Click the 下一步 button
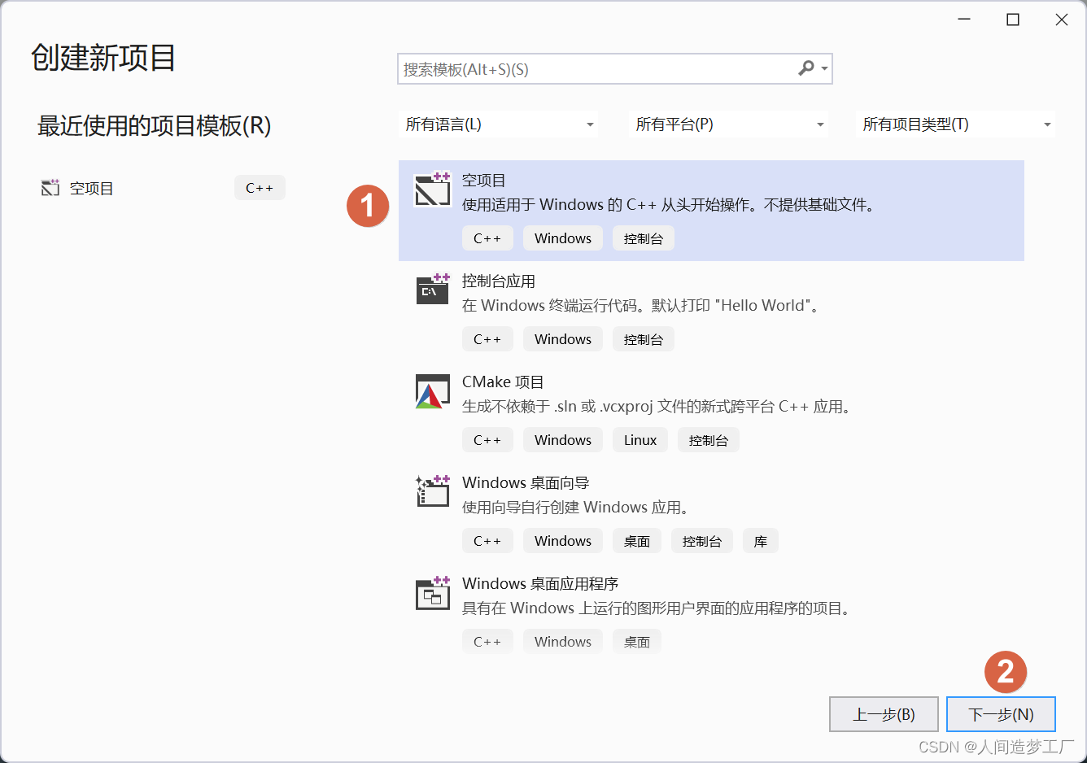1087x763 pixels. 1001,713
